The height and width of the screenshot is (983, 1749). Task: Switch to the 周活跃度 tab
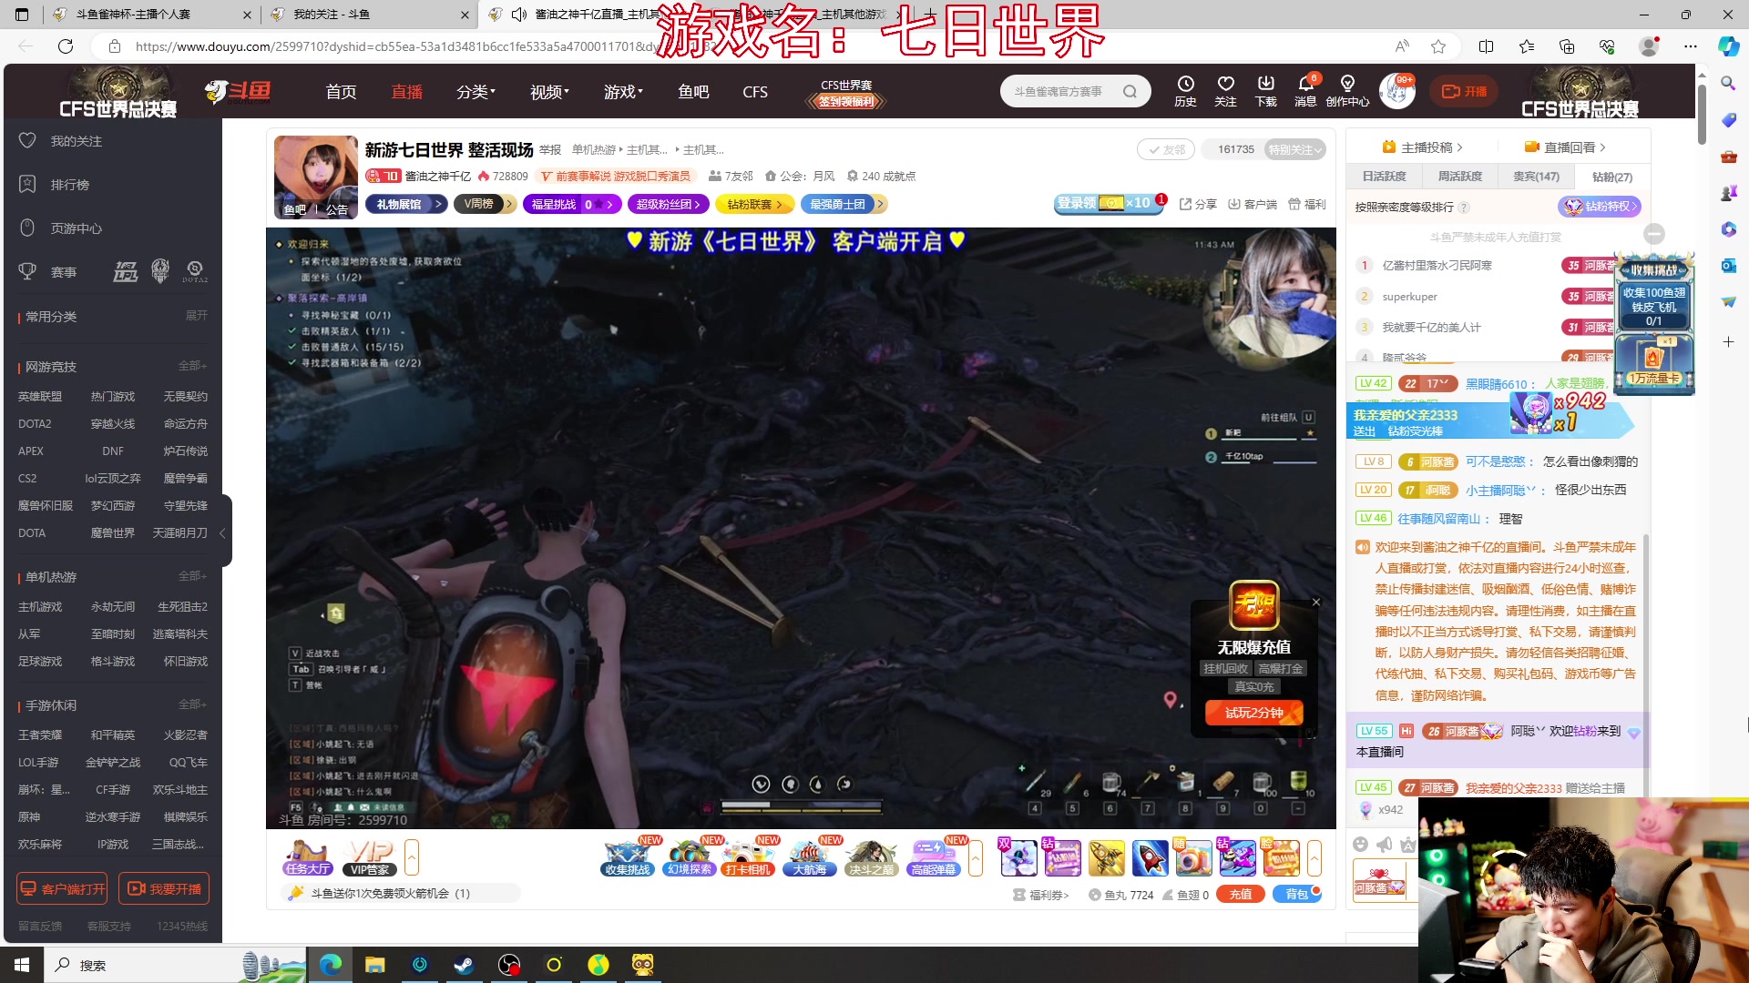point(1460,177)
